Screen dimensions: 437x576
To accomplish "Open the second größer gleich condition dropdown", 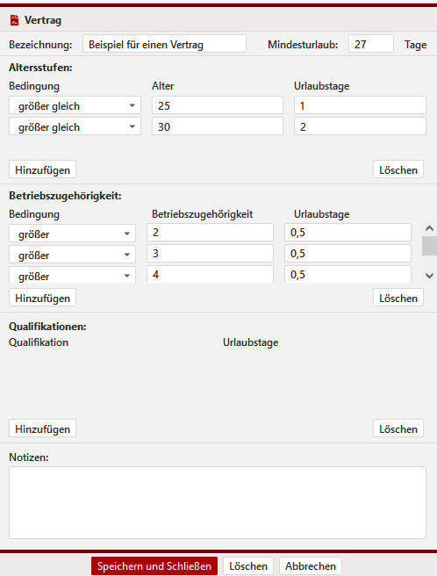I will [x=75, y=126].
